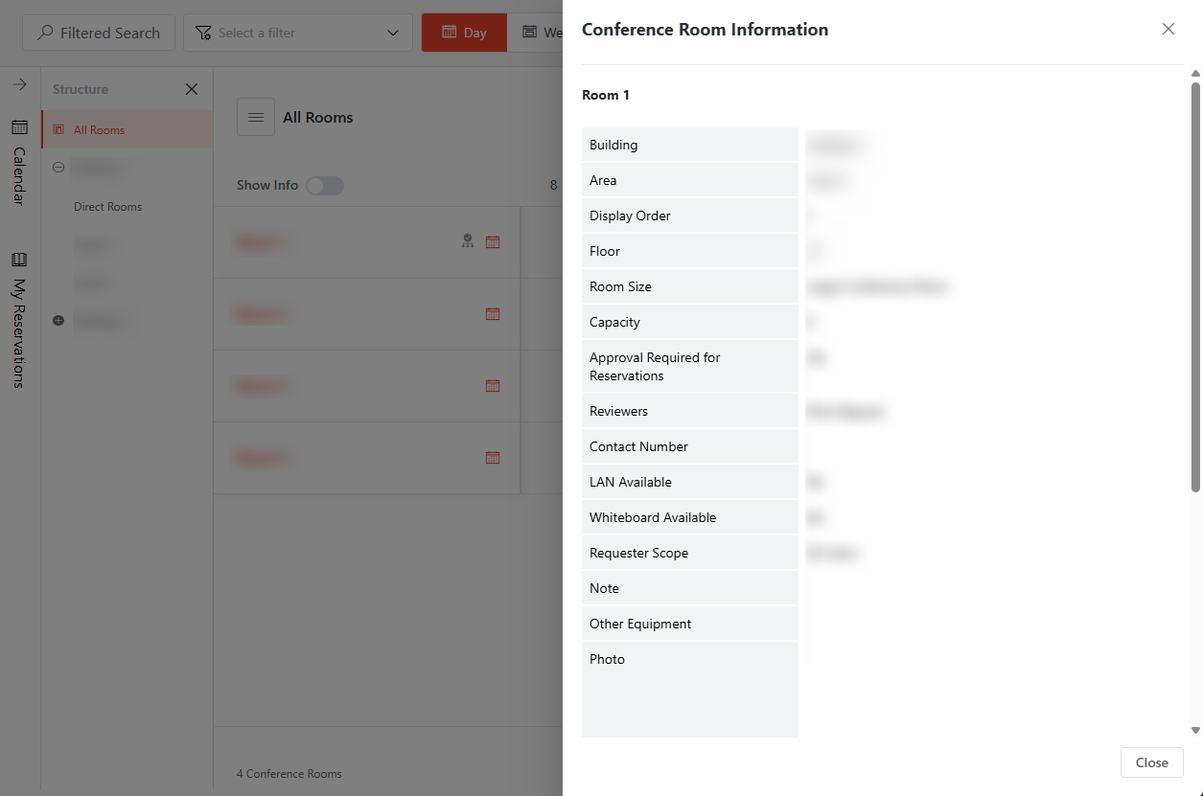The image size is (1203, 796).
Task: Open the My Reservations book icon
Action: (x=19, y=260)
